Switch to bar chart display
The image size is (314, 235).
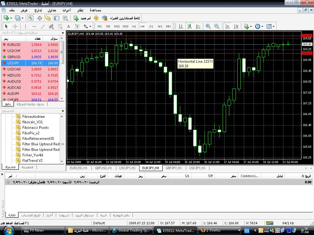click(181, 26)
